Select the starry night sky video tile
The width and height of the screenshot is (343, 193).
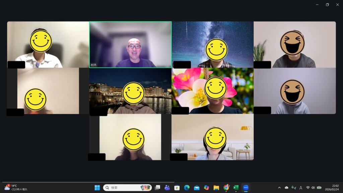(x=213, y=45)
